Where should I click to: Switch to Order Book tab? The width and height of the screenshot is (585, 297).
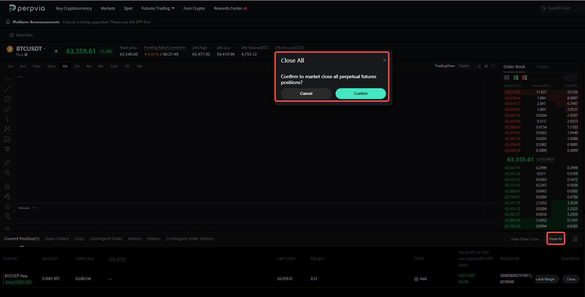[514, 67]
